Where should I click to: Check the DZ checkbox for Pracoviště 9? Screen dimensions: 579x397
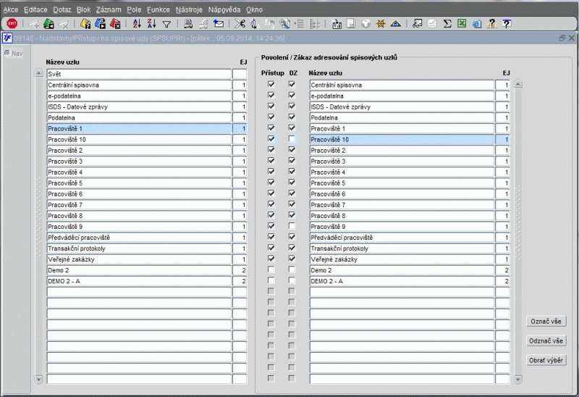coord(292,226)
